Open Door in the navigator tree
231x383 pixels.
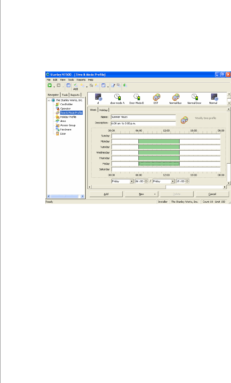(63, 134)
